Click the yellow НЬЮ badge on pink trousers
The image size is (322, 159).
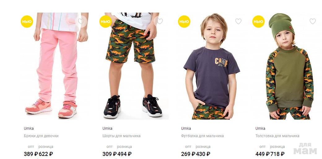point(27,22)
